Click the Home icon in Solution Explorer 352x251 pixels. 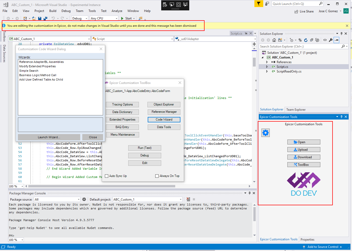274,40
